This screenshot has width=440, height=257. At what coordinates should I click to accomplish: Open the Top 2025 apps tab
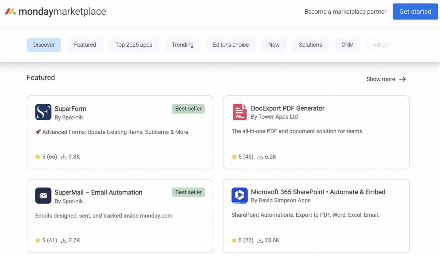[x=134, y=45]
